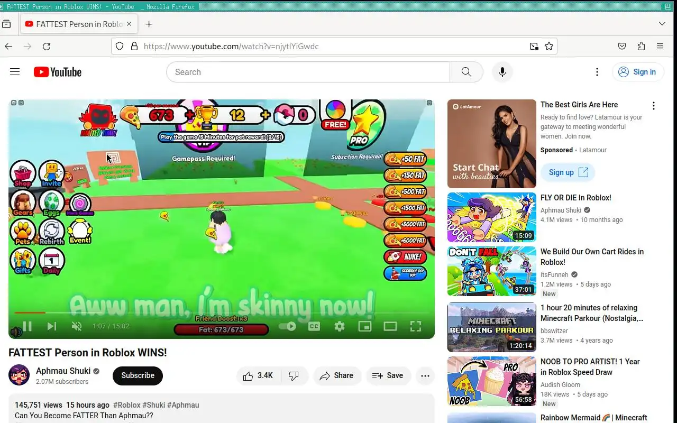The width and height of the screenshot is (677, 423).
Task: Subscribe to Aphmau Shuki
Action: pos(138,375)
